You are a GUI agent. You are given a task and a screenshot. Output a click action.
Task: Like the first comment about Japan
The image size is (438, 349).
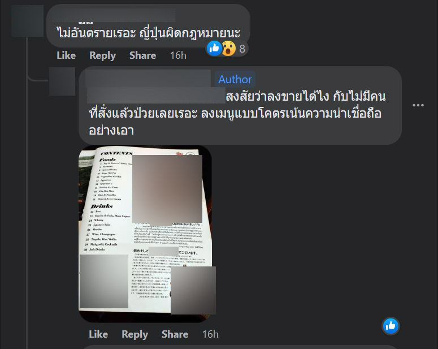pyautogui.click(x=66, y=55)
